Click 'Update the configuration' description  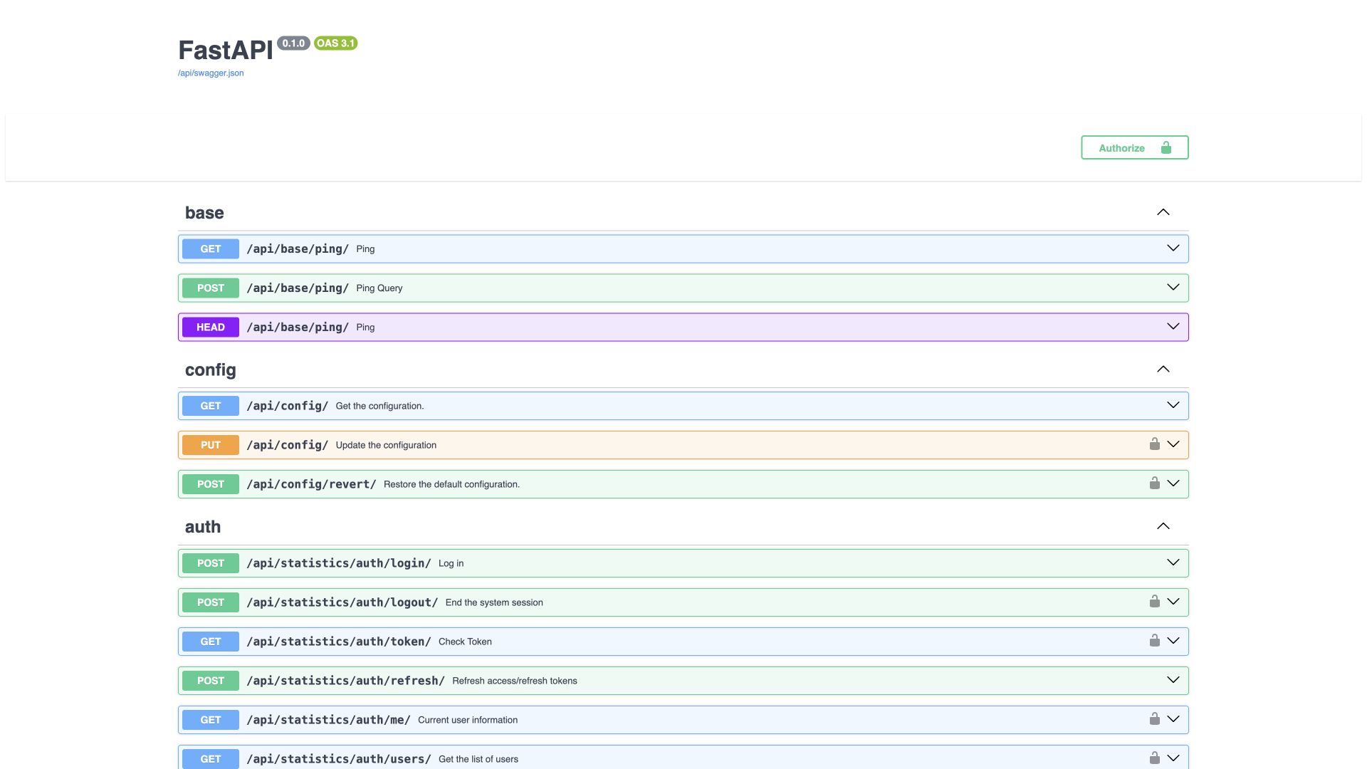386,445
